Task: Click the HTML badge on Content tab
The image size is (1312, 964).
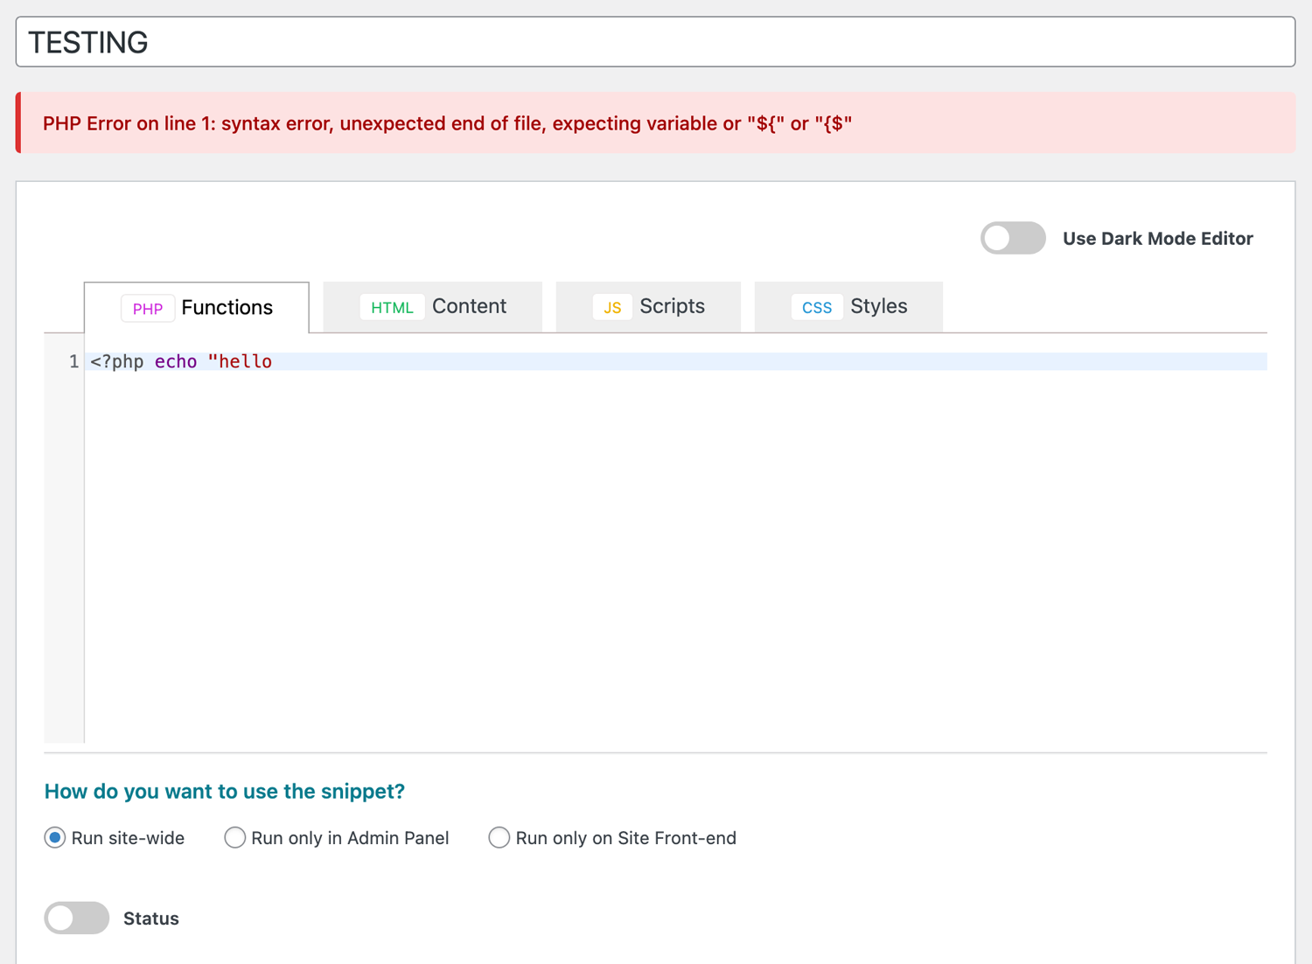Action: coord(392,307)
